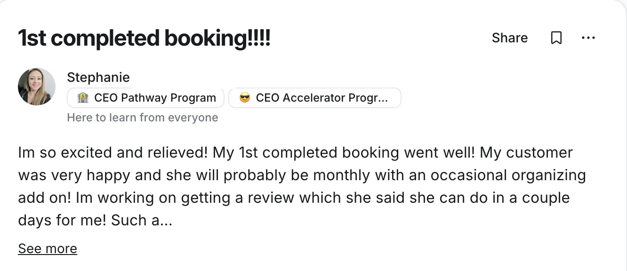The image size is (627, 271).
Task: Click the bio line Here to learn from everyone
Action: (x=143, y=118)
